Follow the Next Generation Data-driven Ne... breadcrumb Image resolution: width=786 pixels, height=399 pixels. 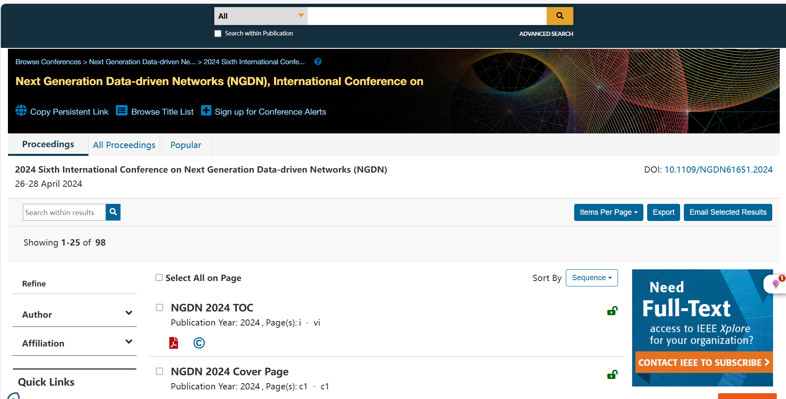click(x=142, y=62)
